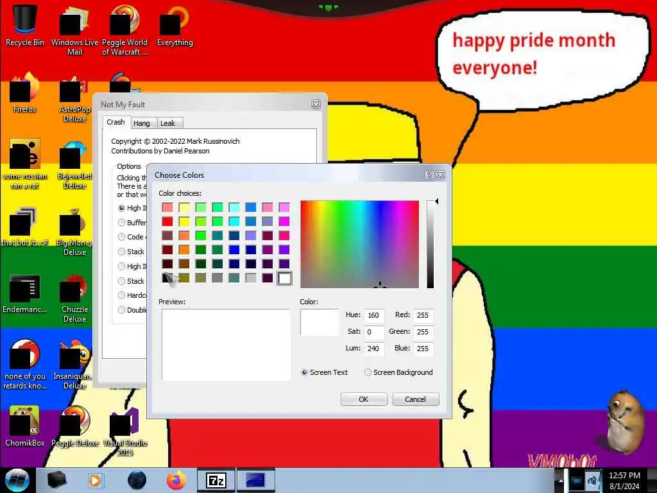Launch the media player taskbar icon
This screenshot has width=657, height=493.
(x=95, y=480)
